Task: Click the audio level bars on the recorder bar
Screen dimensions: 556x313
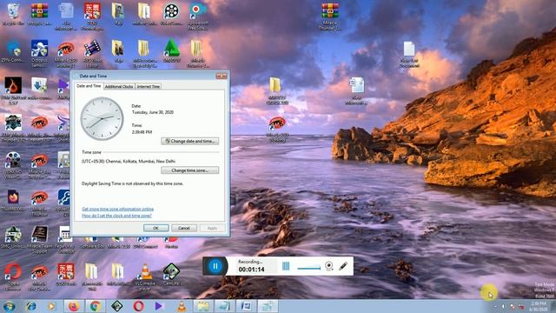Action: [x=286, y=266]
